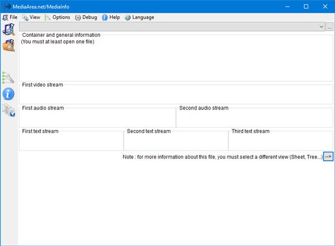The height and width of the screenshot is (246, 335).
Task: Click the 'First audio stream' label
Action: 43,108
